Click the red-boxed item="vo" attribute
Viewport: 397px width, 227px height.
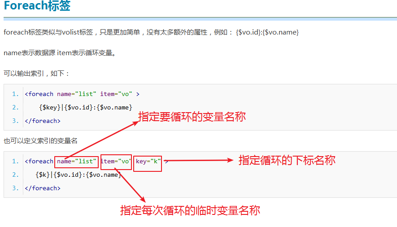pos(116,161)
